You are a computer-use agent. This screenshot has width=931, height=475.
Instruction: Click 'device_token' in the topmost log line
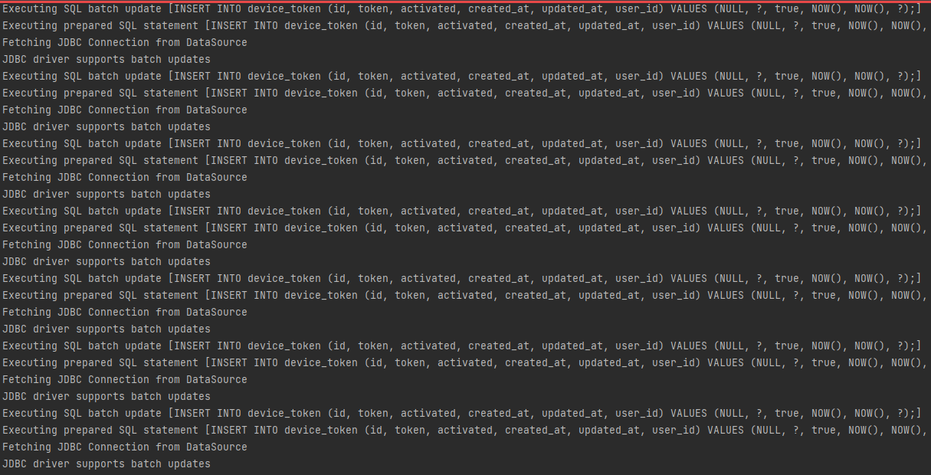click(284, 8)
